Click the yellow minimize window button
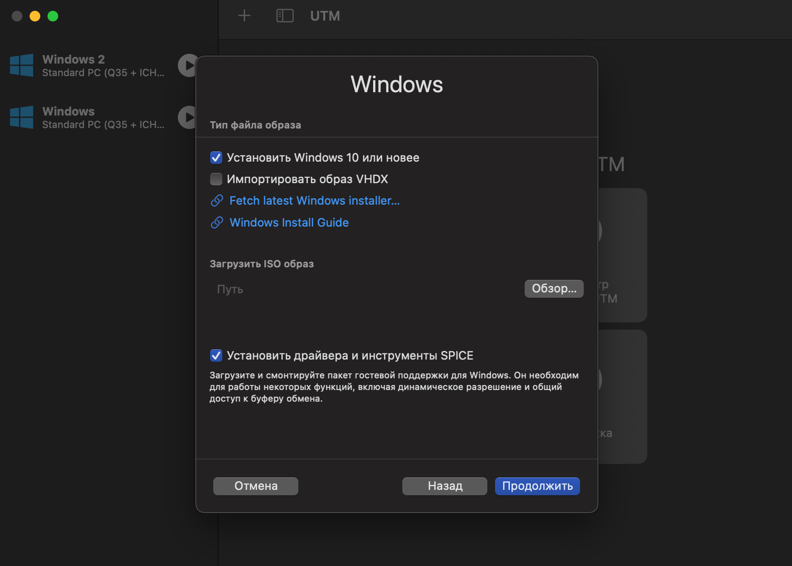The width and height of the screenshot is (792, 566). click(x=35, y=16)
